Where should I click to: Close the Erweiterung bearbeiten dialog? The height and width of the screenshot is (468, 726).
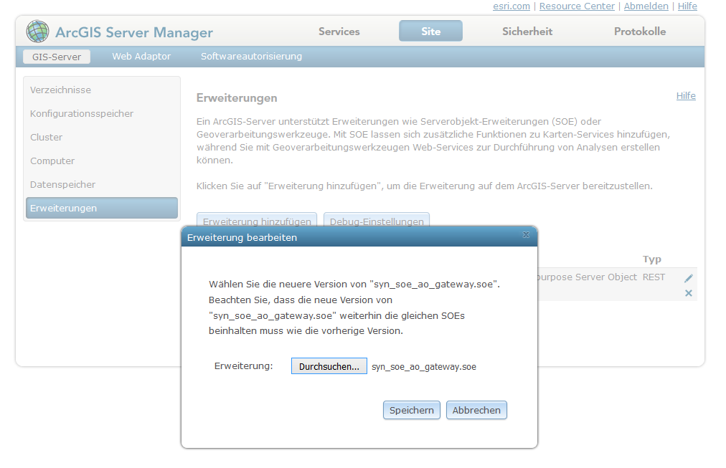point(526,236)
